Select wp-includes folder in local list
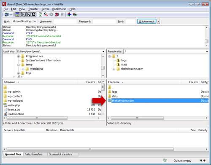 15,100
